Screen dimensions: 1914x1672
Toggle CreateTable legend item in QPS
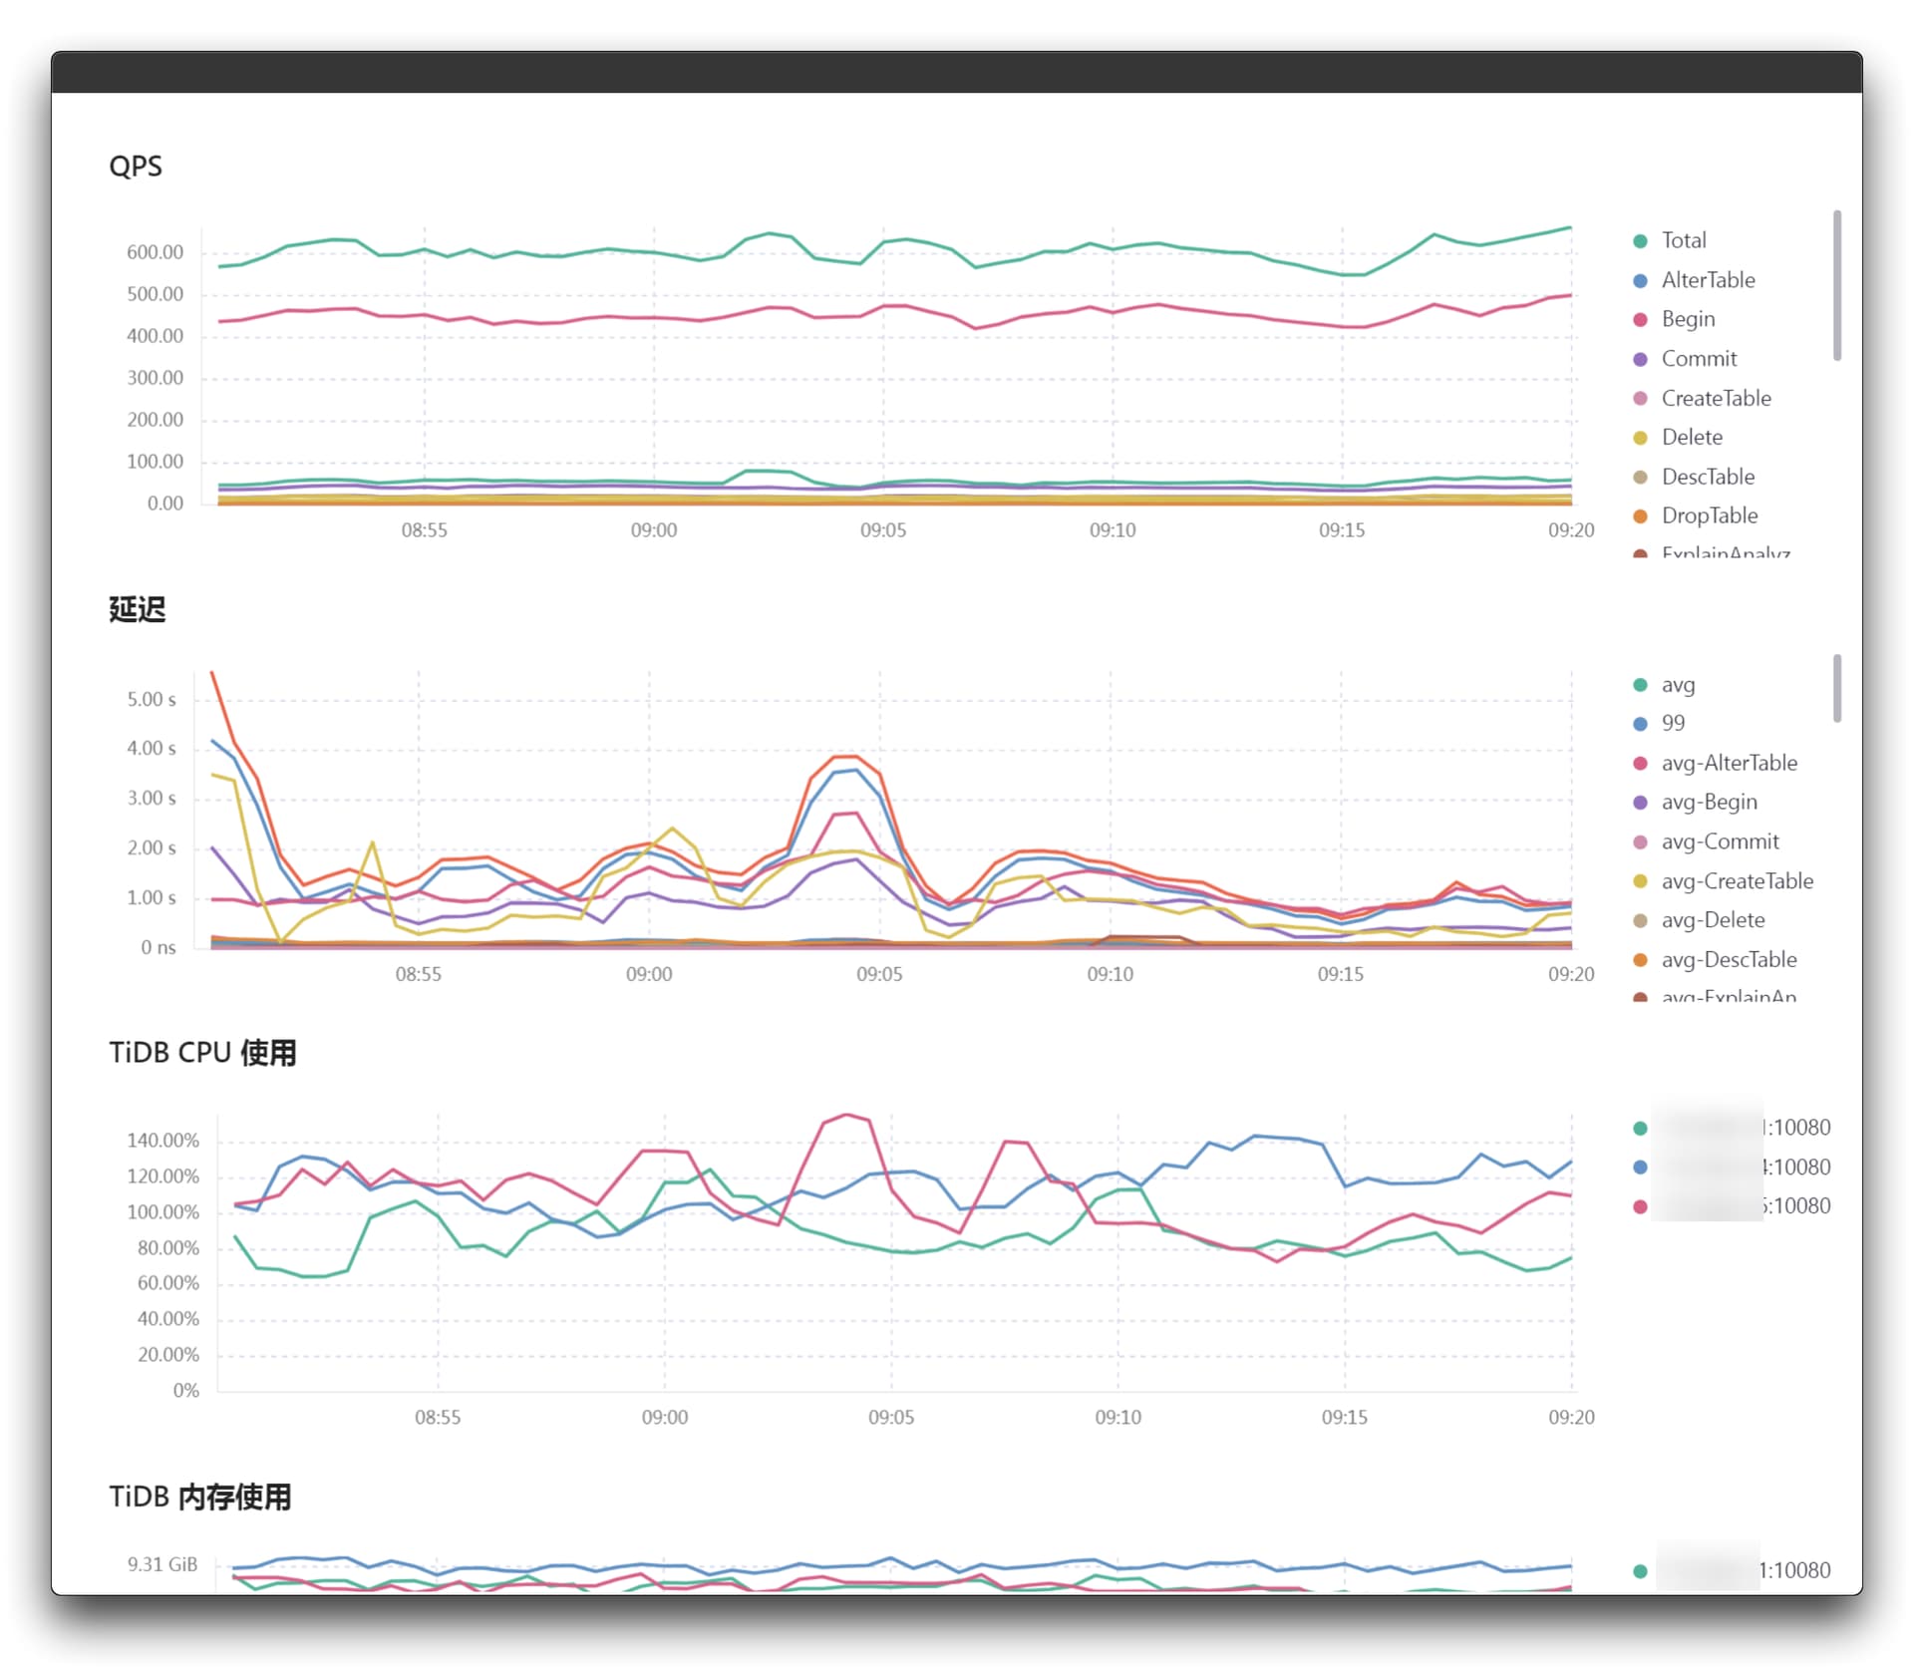click(x=1715, y=398)
